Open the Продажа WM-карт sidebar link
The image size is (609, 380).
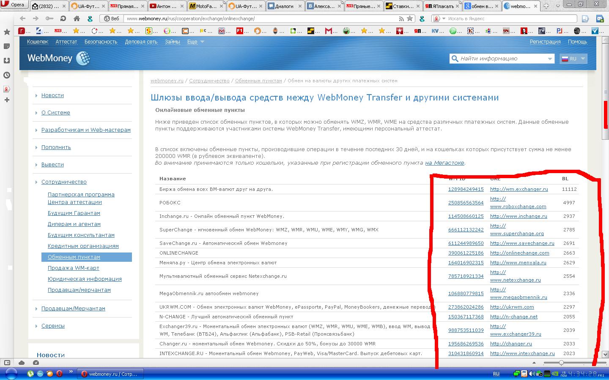click(x=74, y=268)
